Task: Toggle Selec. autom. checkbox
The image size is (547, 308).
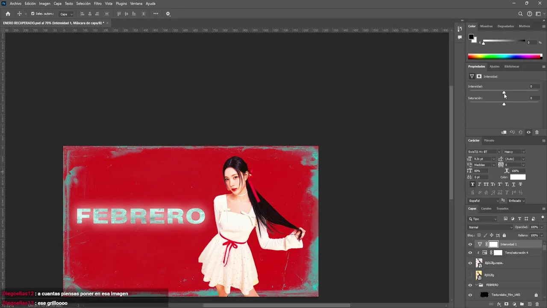Action: (33, 14)
